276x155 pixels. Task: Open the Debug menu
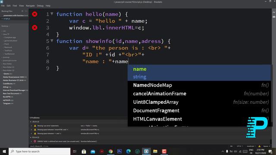pos(40,6)
